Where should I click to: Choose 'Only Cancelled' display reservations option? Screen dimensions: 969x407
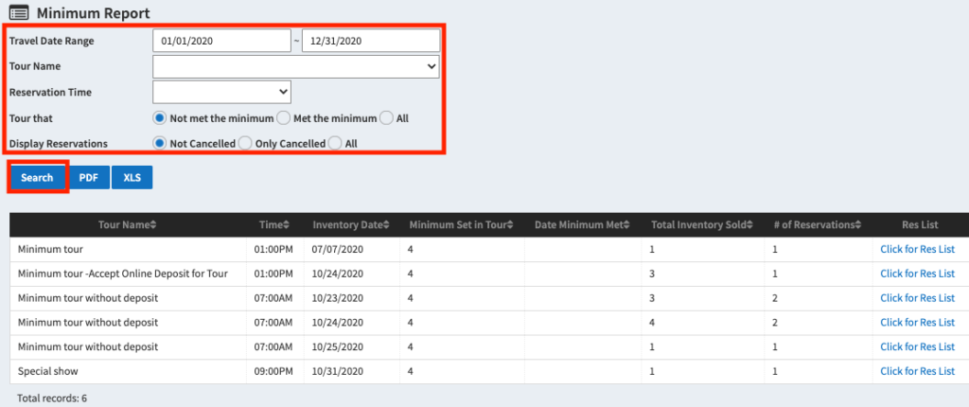pos(244,143)
